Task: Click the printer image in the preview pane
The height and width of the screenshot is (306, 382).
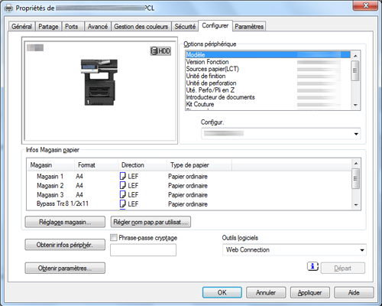Action: pos(99,83)
